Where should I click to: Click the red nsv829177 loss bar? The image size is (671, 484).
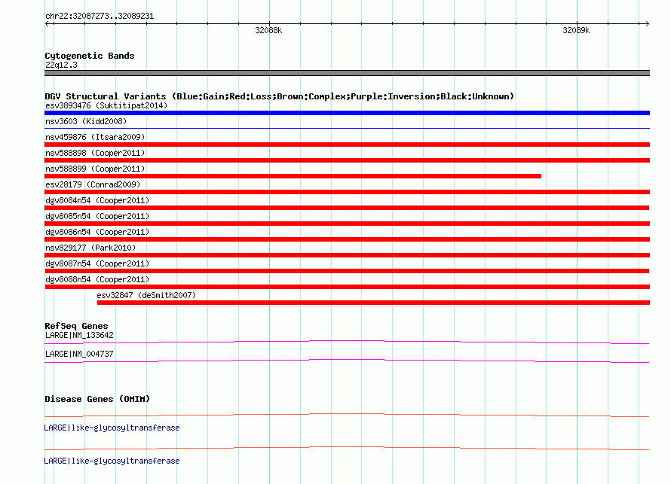(x=347, y=255)
